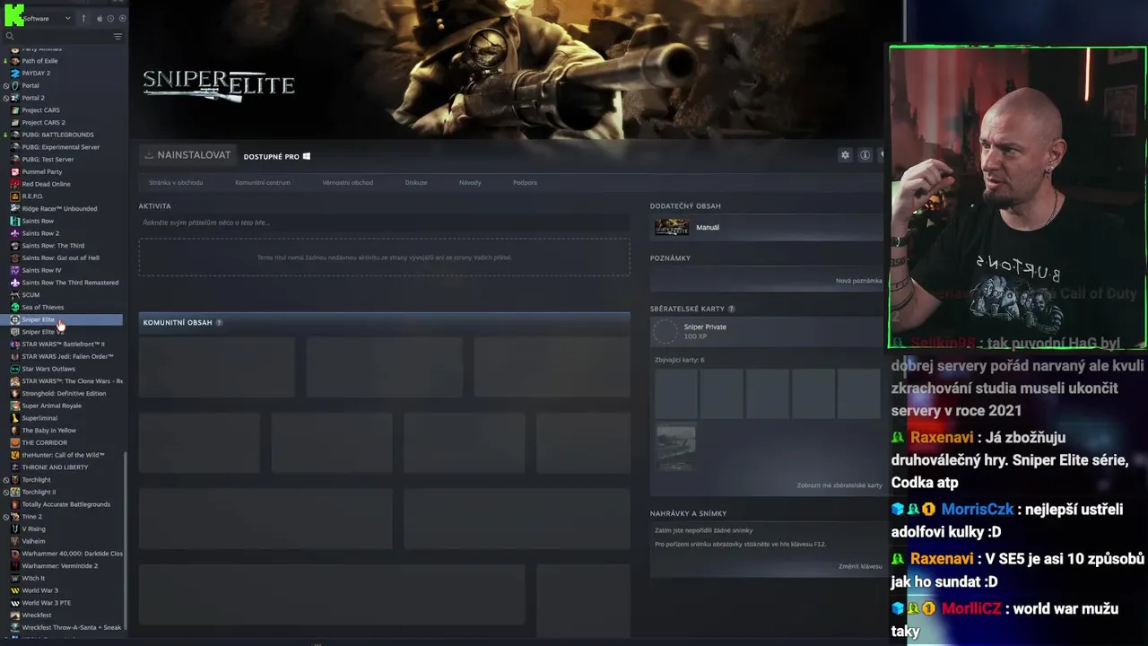Image resolution: width=1148 pixels, height=646 pixels.
Task: Open Project CARS in library list
Action: pos(40,110)
